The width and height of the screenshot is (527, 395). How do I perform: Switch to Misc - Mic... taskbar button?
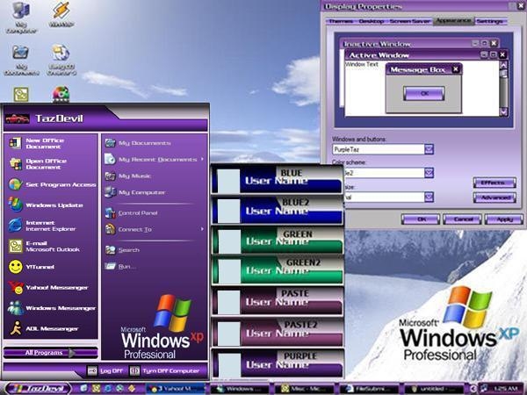pos(305,389)
